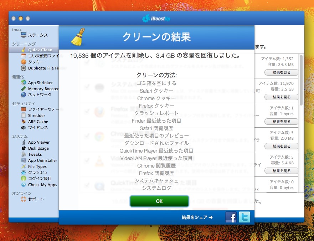314x241 pixels.
Task: Open the 古い未使用ファイル calendar icon
Action: tap(24, 56)
